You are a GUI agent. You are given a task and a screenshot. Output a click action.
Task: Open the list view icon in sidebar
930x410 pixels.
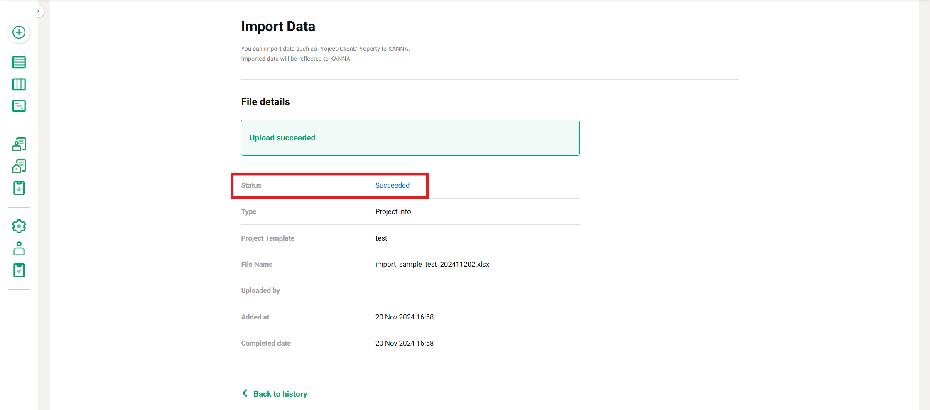coord(19,62)
